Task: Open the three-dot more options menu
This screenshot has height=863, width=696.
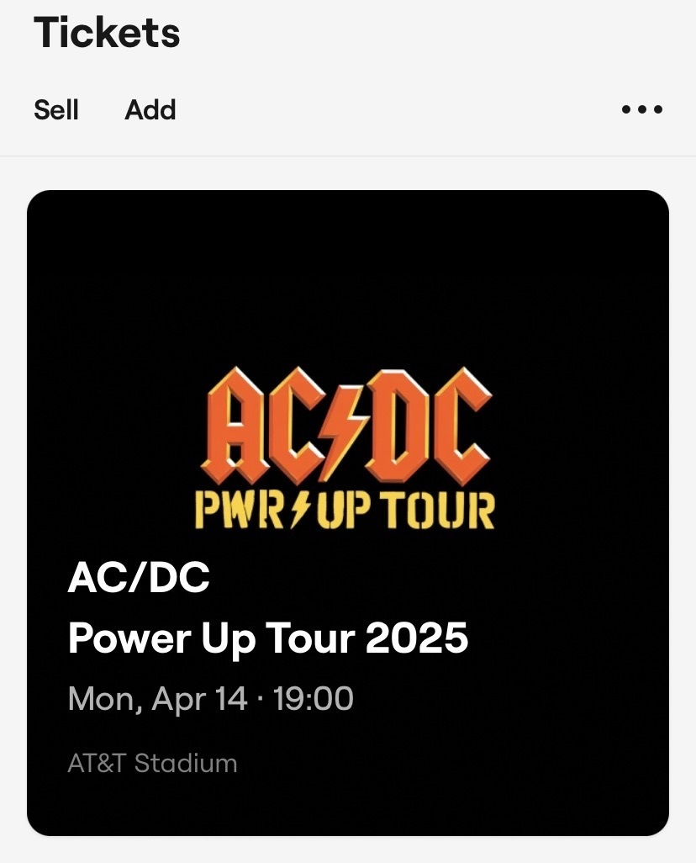Action: 642,110
